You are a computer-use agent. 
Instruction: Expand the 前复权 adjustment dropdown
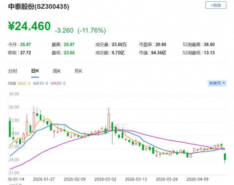pyautogui.click(x=217, y=83)
